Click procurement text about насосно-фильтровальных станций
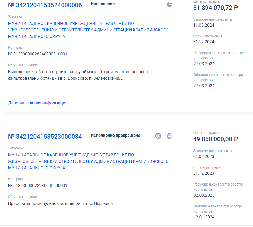Screen dimensions: 253x227 78,75
